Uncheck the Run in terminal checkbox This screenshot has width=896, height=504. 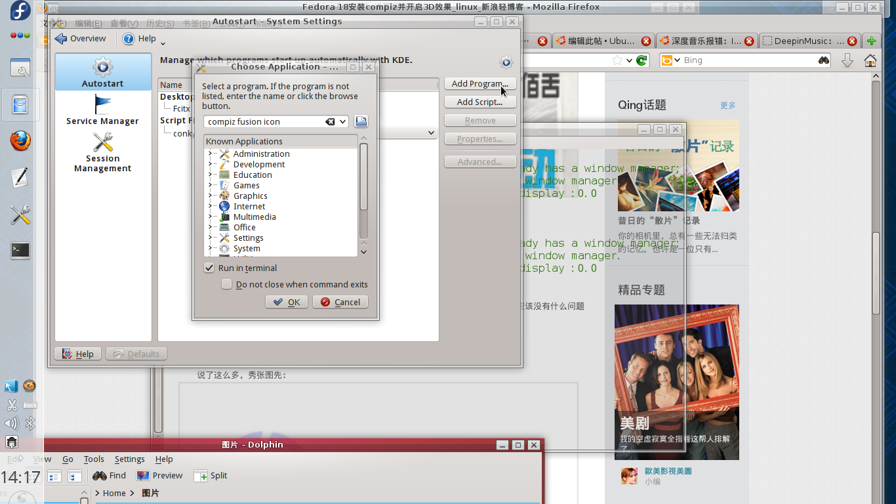pyautogui.click(x=209, y=268)
